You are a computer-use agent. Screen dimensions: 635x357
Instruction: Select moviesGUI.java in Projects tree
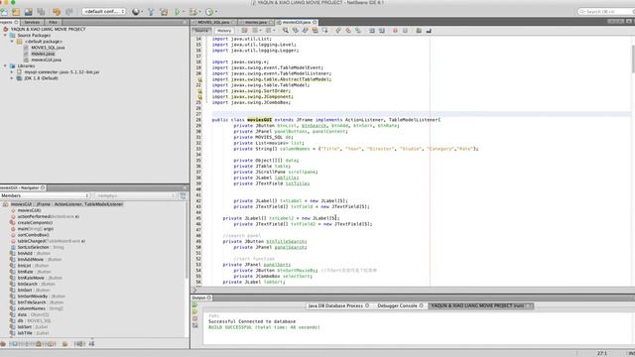pyautogui.click(x=47, y=59)
